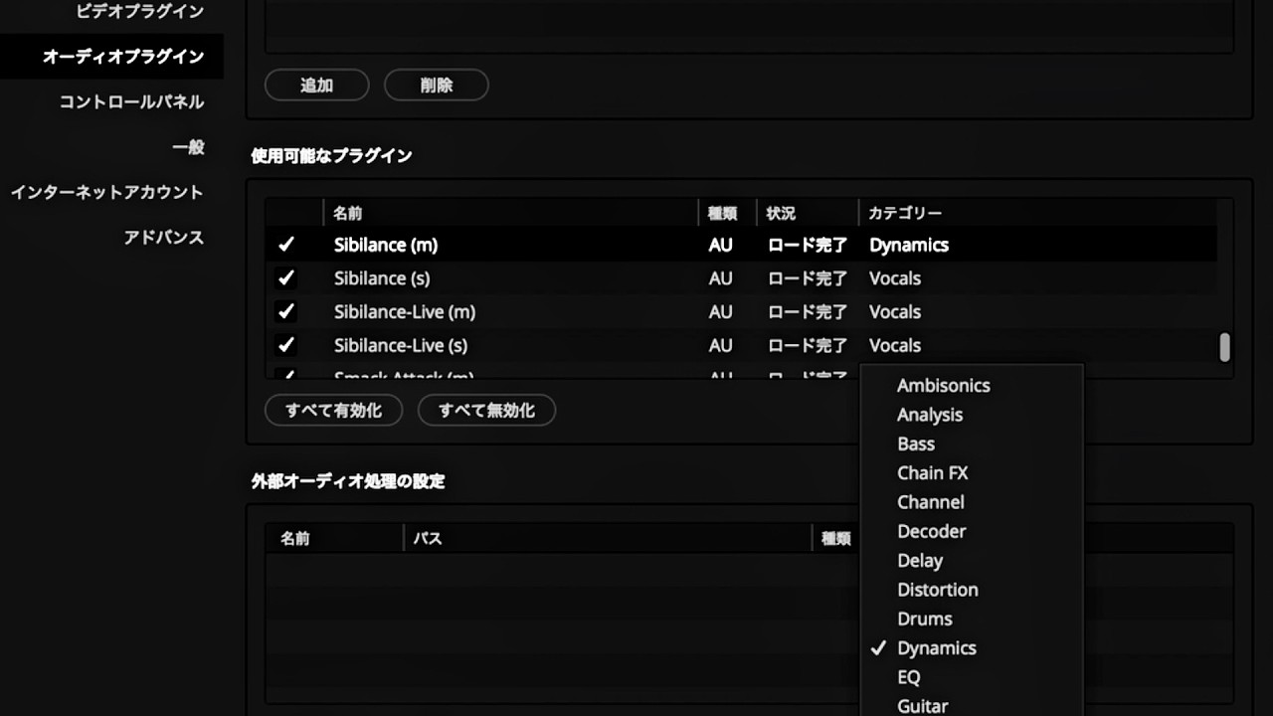Open the Vocals category for Sibilance (s)
This screenshot has height=716, width=1273.
(894, 278)
